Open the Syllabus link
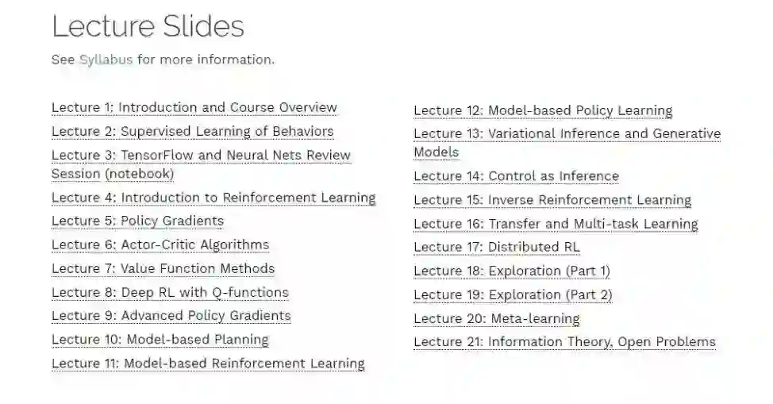Image resolution: width=773 pixels, height=404 pixels. (x=106, y=60)
